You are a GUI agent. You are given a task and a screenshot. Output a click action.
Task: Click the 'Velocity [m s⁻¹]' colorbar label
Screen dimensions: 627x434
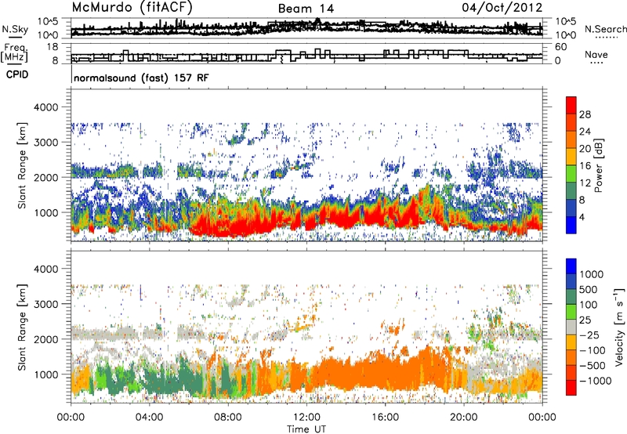coord(619,327)
